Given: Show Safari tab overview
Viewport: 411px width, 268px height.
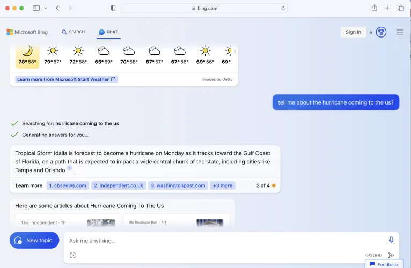Looking at the screenshot, I should pos(401,8).
